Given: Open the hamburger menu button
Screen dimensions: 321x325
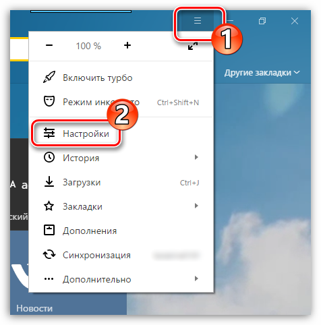Looking at the screenshot, I should (x=198, y=21).
